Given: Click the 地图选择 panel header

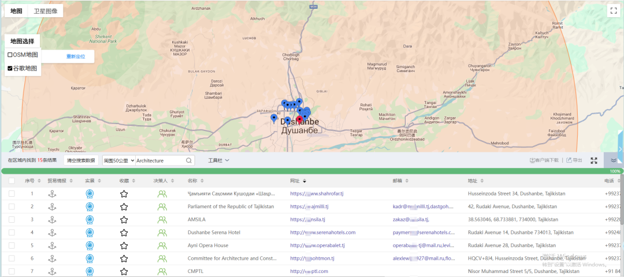Looking at the screenshot, I should [x=23, y=42].
